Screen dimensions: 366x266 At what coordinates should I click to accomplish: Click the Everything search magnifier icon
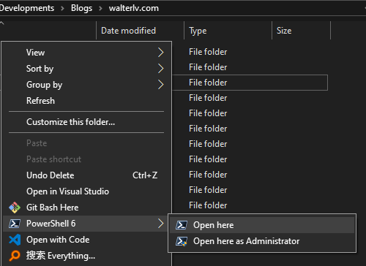click(15, 256)
